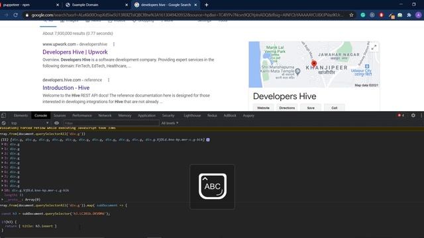Close the puppeteer - npm tab
This screenshot has width=424, height=238.
click(x=58, y=5)
